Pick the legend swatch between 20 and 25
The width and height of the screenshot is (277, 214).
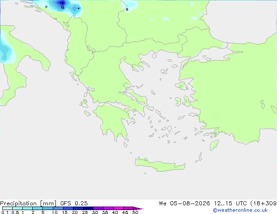78,208
